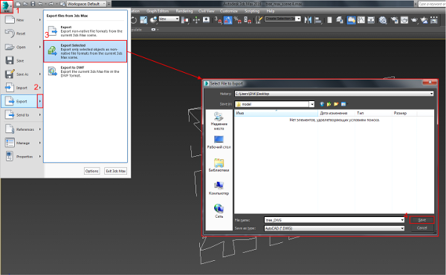
Task: Open the Rendering menu
Action: [184, 11]
